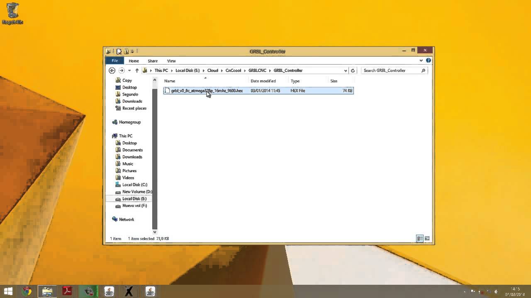Open the Windows Start button

click(x=8, y=291)
